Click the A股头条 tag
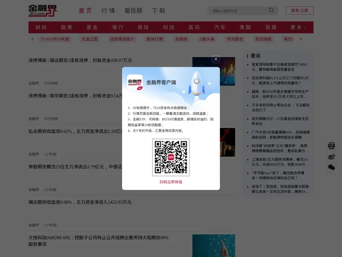 click(207, 39)
